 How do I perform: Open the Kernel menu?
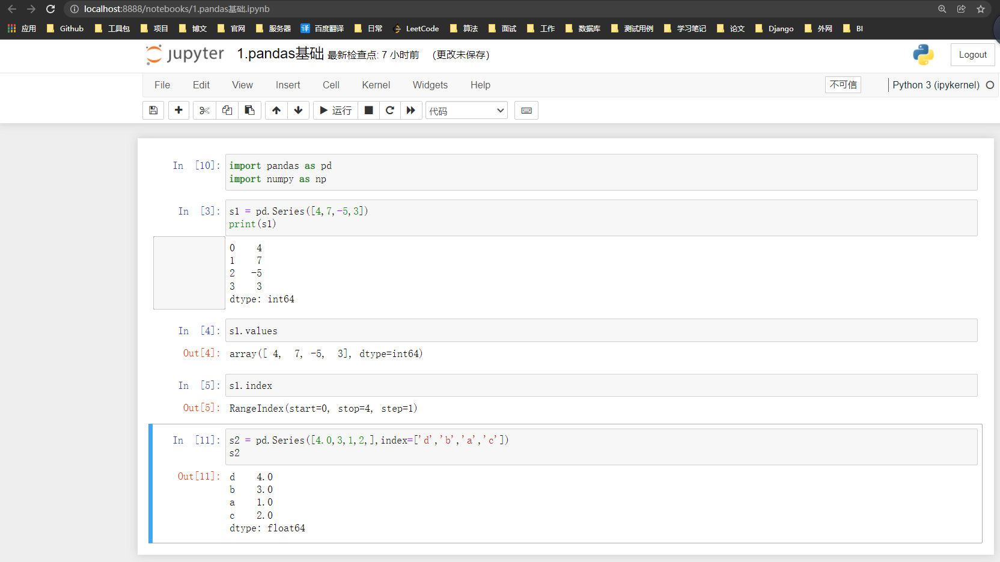tap(376, 85)
